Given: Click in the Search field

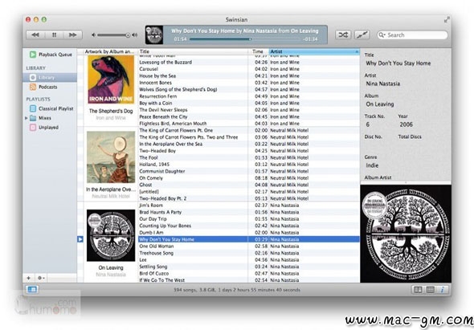Looking at the screenshot, I should click(x=412, y=35).
